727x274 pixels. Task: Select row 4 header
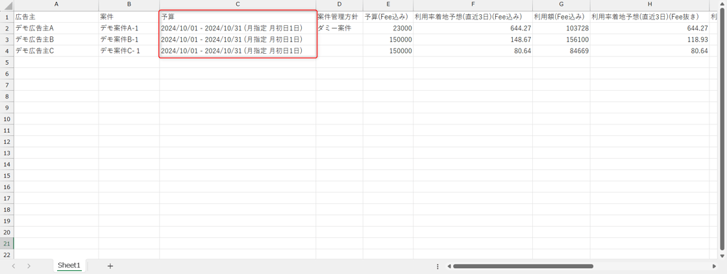(x=7, y=51)
